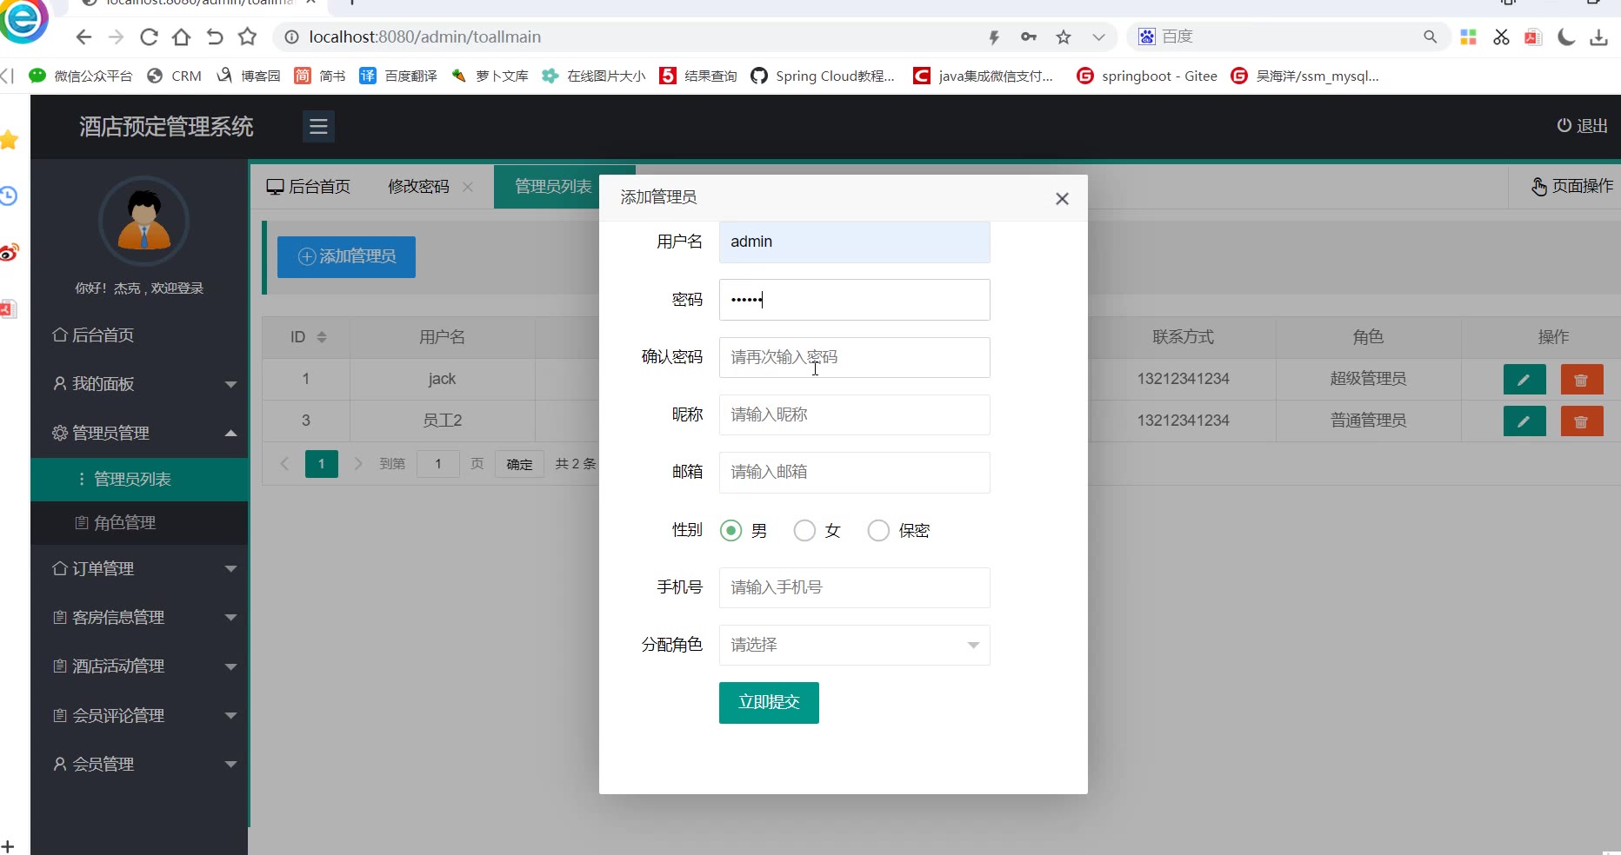Image resolution: width=1621 pixels, height=855 pixels.
Task: Select the 女 gender radio button
Action: (x=804, y=531)
